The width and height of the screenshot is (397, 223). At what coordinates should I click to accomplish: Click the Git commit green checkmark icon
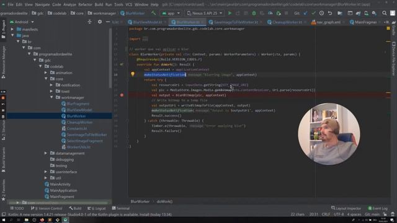tap(313, 13)
